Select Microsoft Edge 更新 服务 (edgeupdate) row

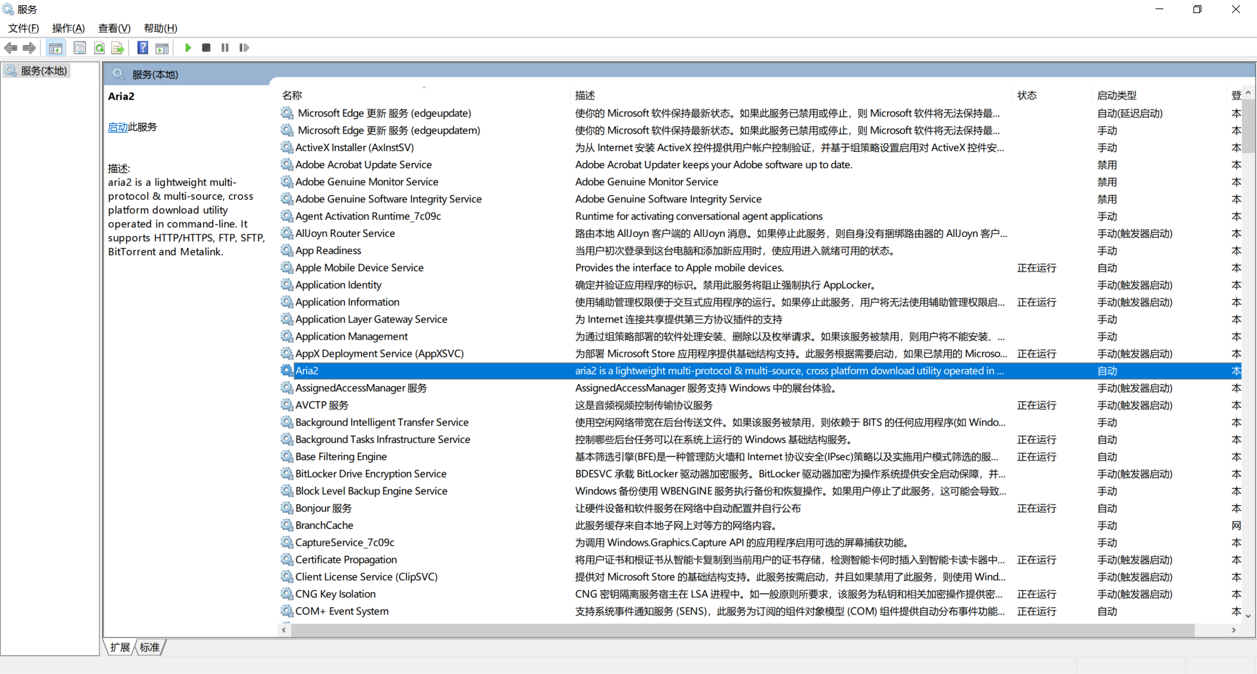(x=759, y=113)
